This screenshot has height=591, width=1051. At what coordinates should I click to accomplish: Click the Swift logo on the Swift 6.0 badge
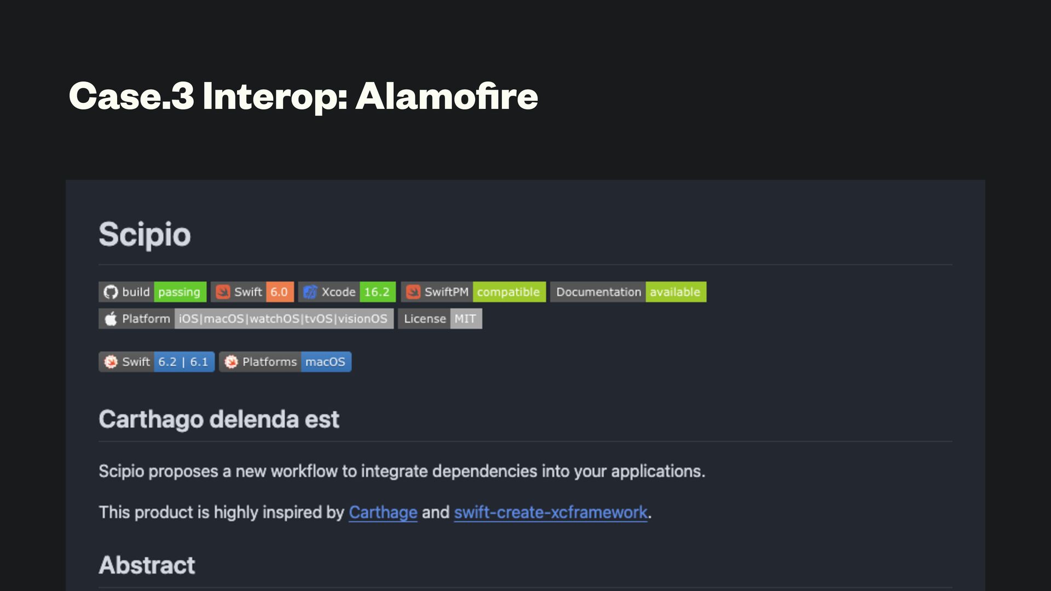223,292
